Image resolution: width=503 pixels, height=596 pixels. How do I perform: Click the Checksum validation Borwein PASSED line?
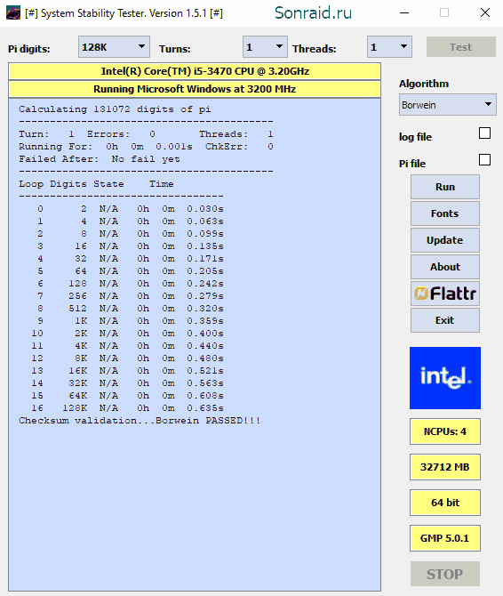pos(140,421)
